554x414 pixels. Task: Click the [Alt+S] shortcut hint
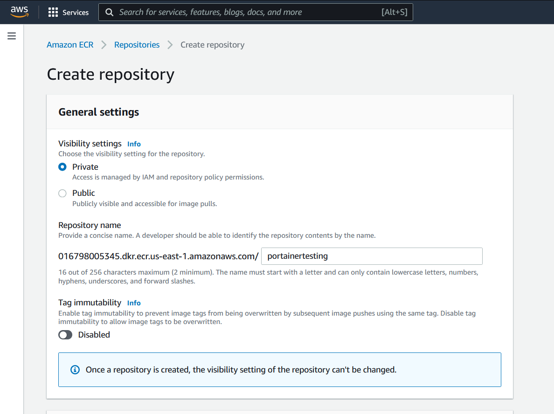click(395, 12)
